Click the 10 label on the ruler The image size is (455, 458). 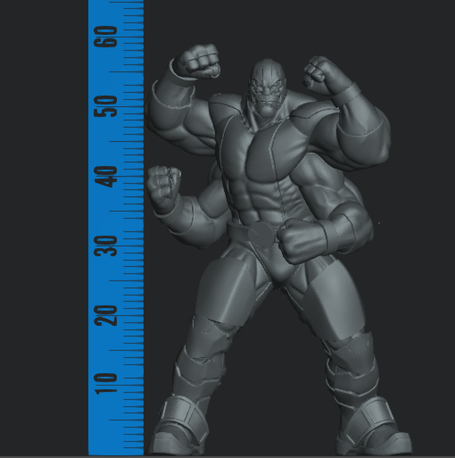(x=105, y=384)
